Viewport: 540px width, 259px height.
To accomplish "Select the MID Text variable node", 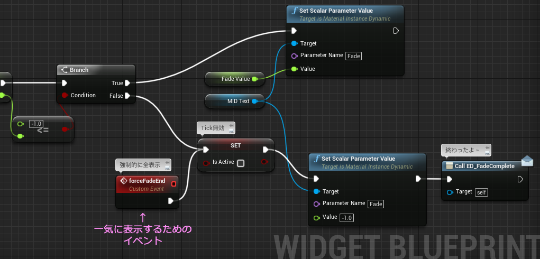I will pos(235,101).
